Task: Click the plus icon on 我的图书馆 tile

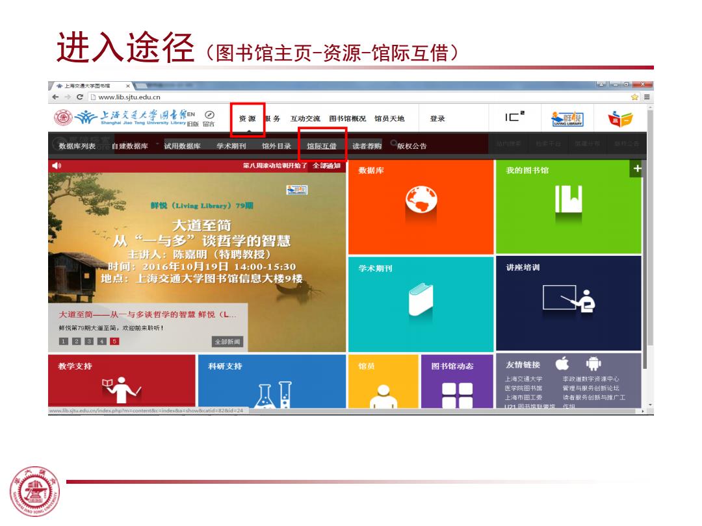Action: pos(636,169)
